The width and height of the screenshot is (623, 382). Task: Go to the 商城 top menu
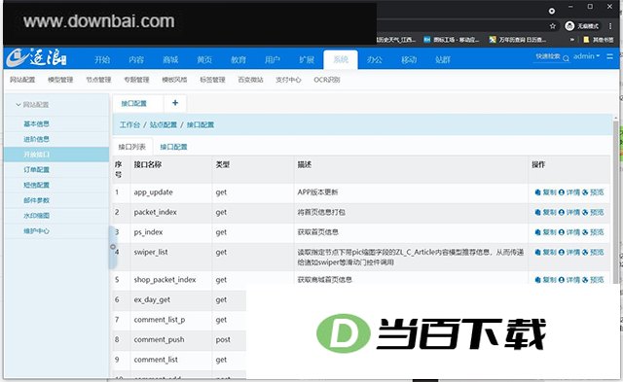pos(170,59)
